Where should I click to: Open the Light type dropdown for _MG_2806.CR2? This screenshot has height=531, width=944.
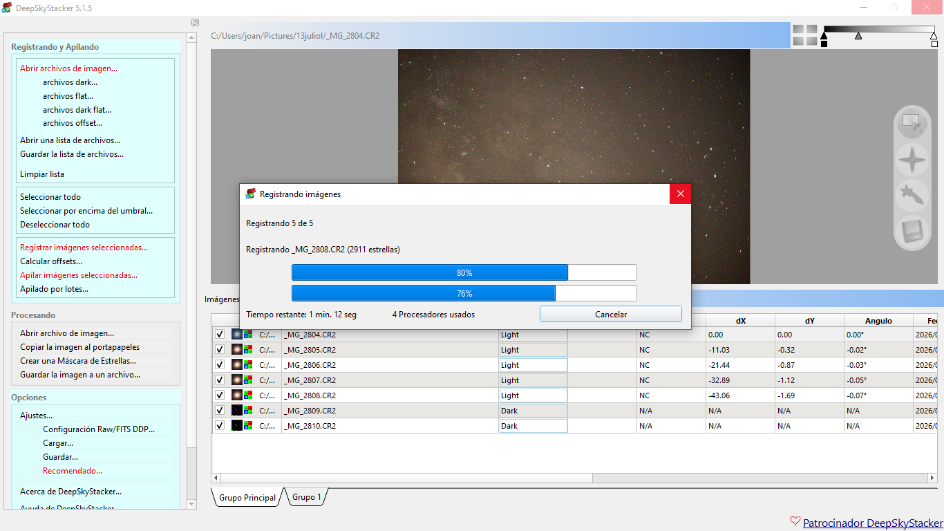coord(533,365)
